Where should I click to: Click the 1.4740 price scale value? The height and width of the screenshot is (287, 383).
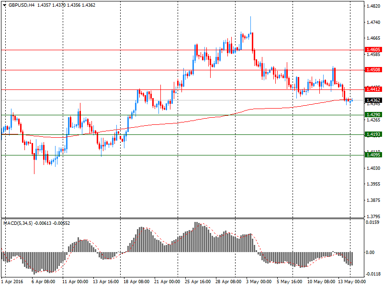373,22
